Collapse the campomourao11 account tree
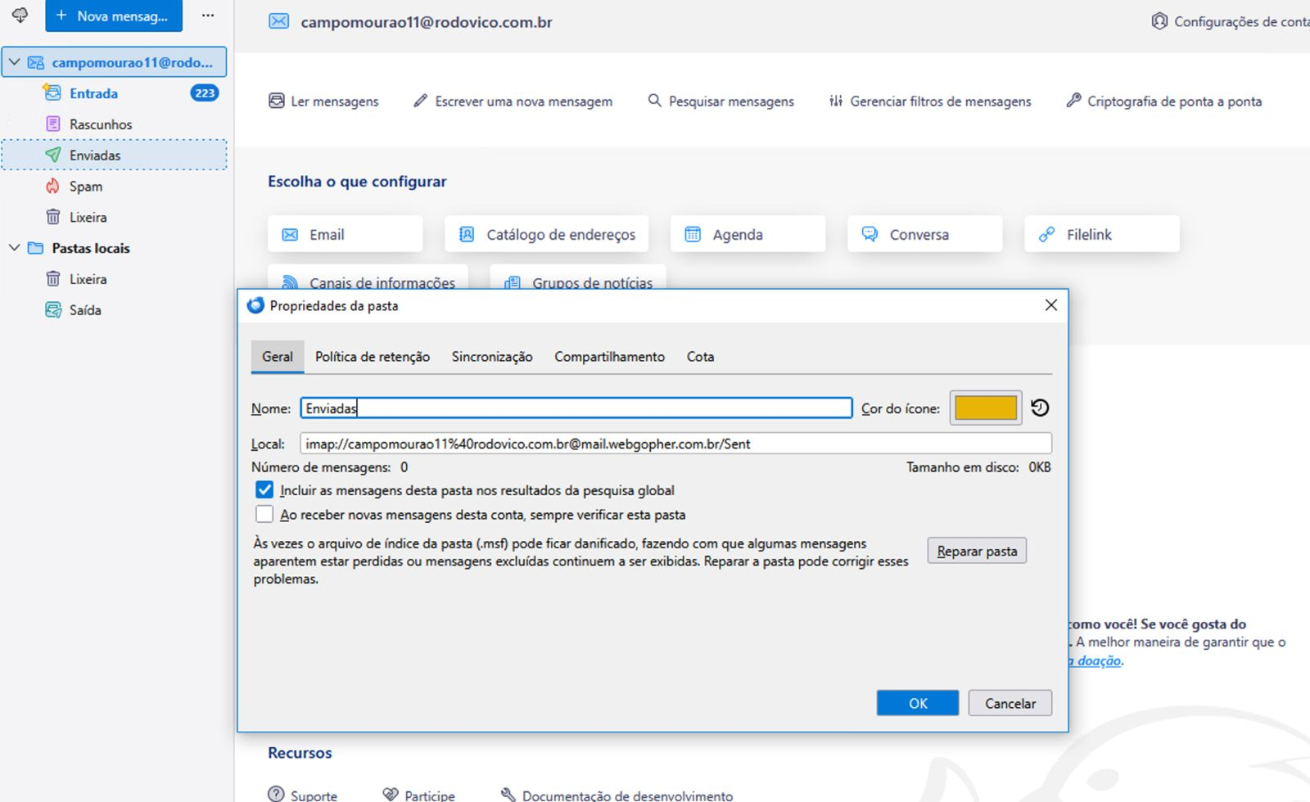1310x802 pixels. coord(14,62)
